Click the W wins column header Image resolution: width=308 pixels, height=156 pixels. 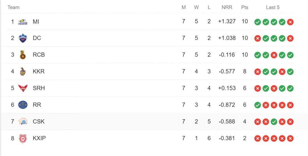click(x=196, y=7)
